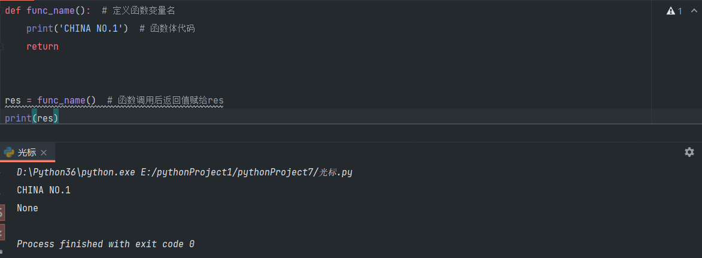Click the 'Process finished with exit code 0' message
Viewport: 702px width, 258px height.
pos(105,244)
